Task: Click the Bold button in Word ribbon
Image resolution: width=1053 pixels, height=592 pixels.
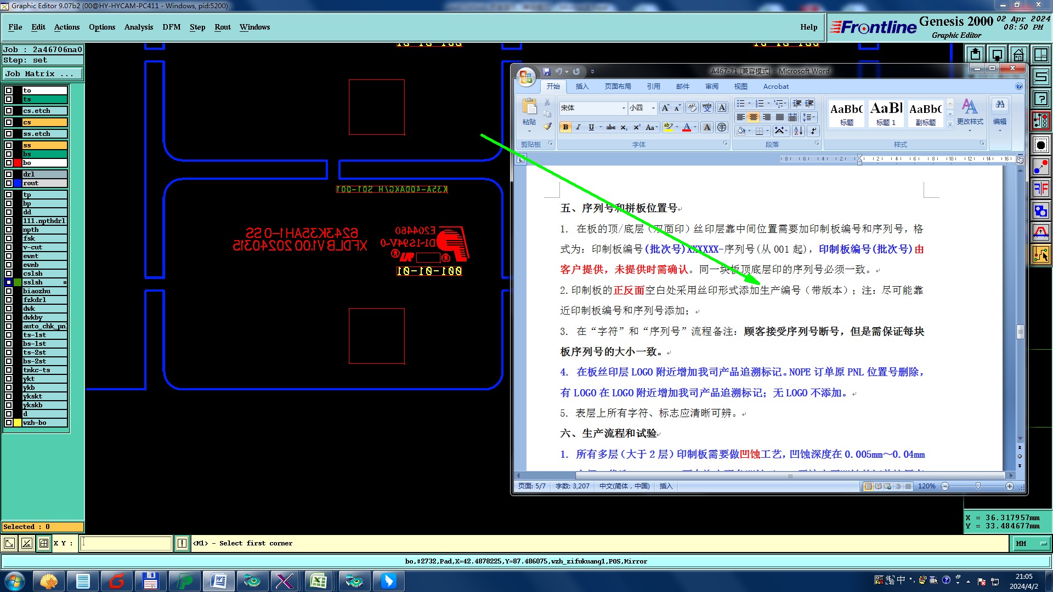Action: pyautogui.click(x=565, y=127)
